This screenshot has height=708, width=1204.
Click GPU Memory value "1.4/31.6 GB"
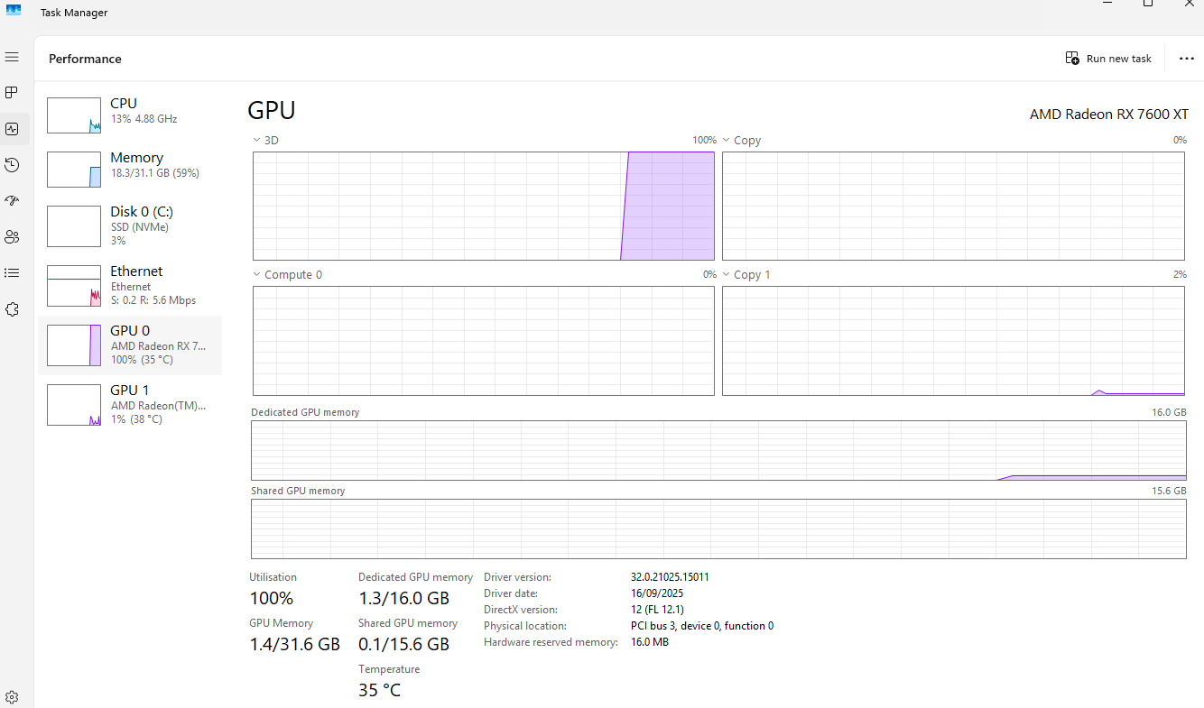coord(294,644)
